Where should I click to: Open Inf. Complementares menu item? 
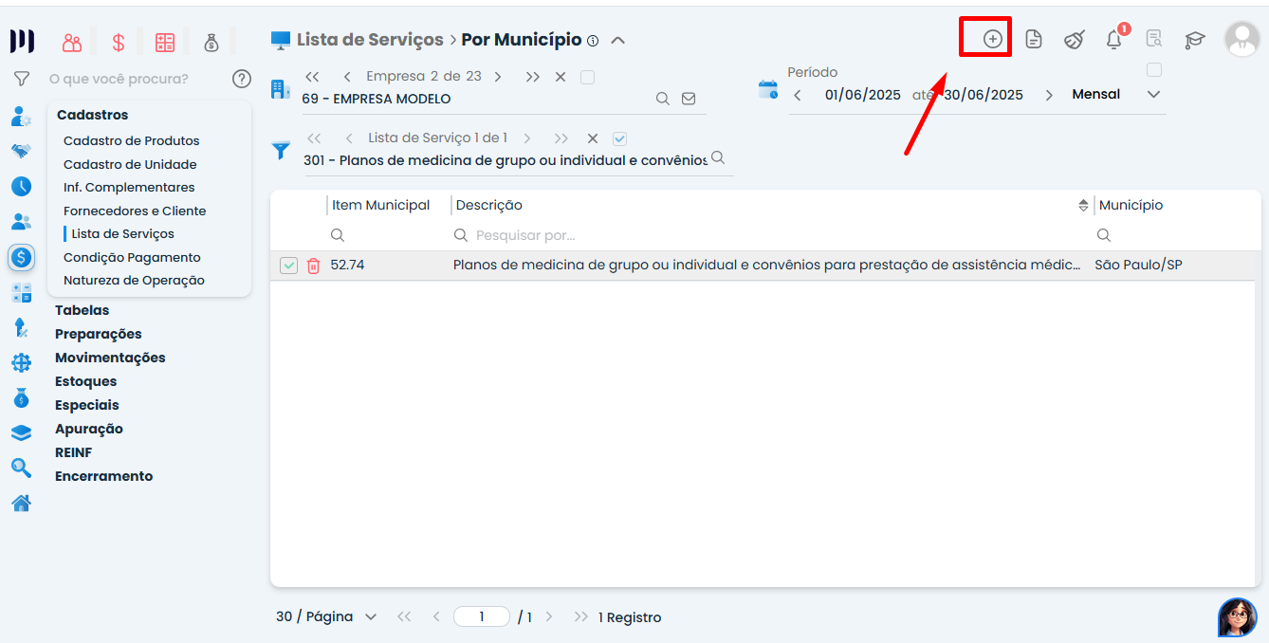coord(129,187)
